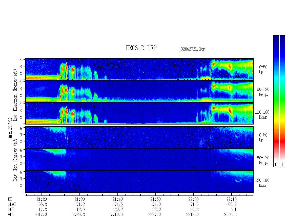Click the EXOS-D LEP plot title

[x=141, y=48]
